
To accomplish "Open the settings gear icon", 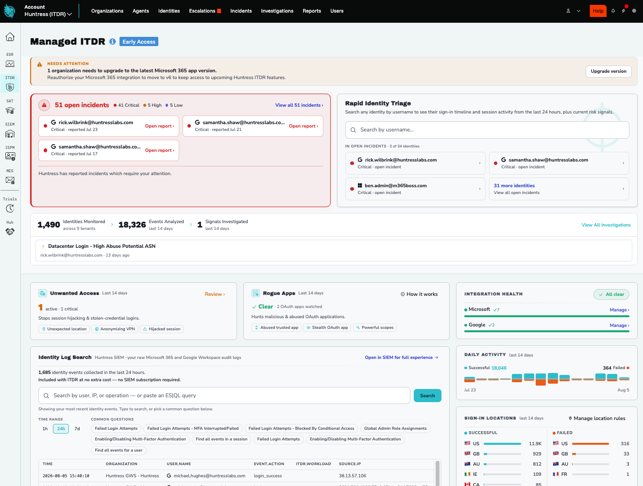I will coord(634,11).
